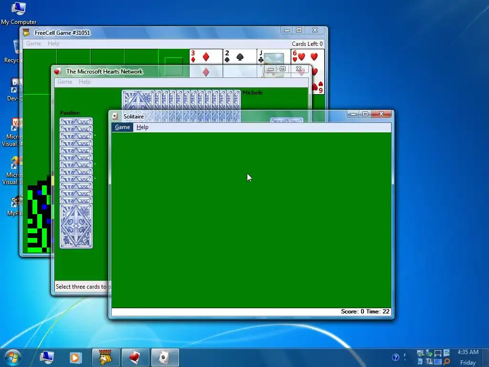Open the Help menu in Hearts window
This screenshot has height=367, width=489.
click(x=85, y=82)
